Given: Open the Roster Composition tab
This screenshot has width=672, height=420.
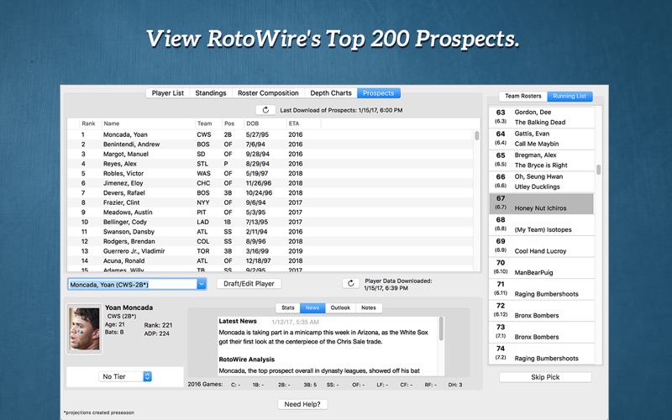Looking at the screenshot, I should pos(268,93).
